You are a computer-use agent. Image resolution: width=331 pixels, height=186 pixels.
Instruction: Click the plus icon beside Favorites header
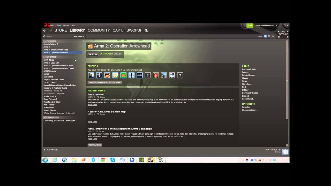point(84,41)
